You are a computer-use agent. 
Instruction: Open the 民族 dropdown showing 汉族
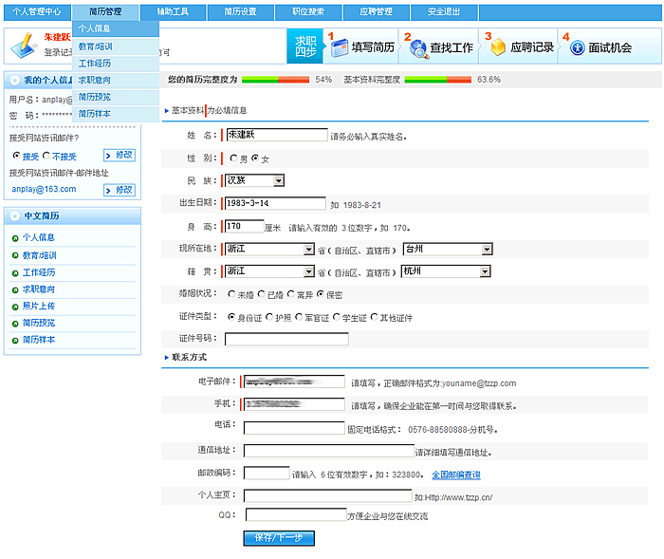click(x=278, y=180)
